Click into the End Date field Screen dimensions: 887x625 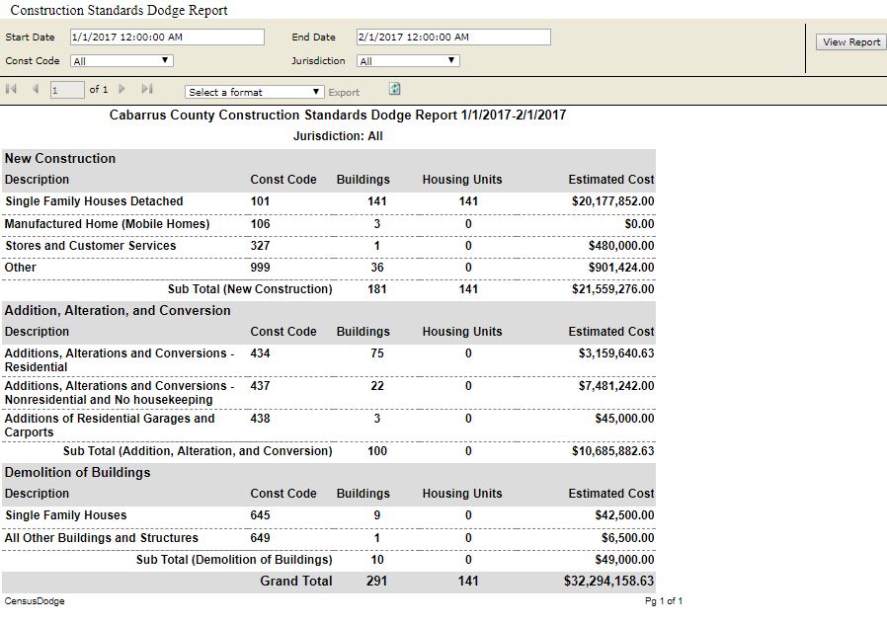(452, 38)
